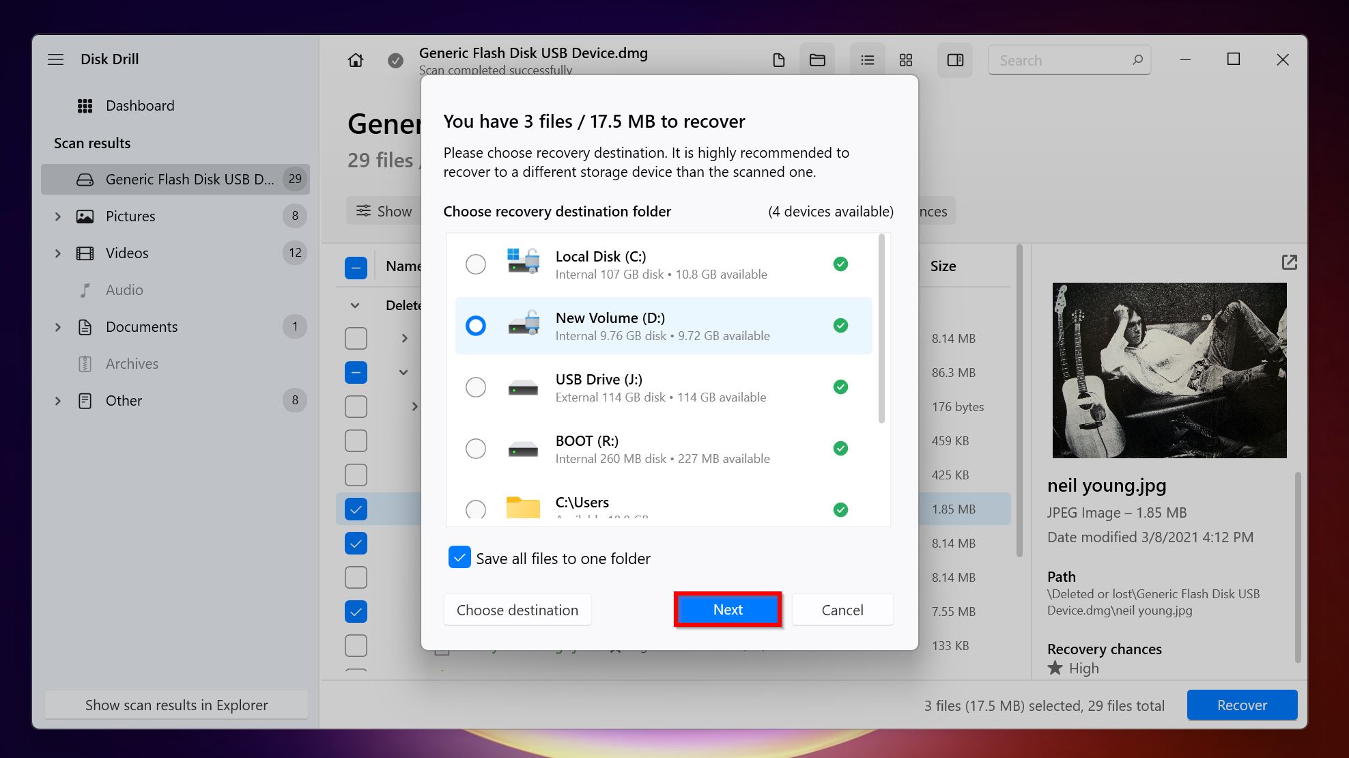This screenshot has height=758, width=1349.
Task: Click Choose destination button
Action: 517,610
